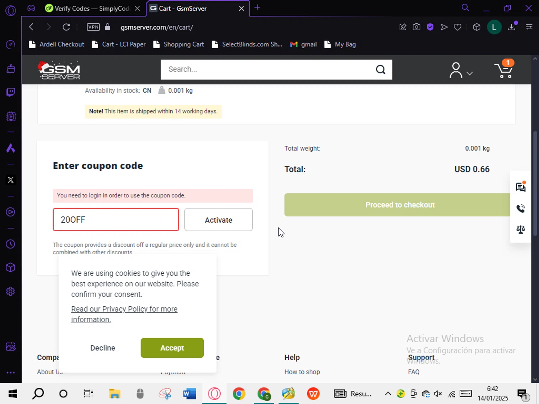Screen dimensions: 539x404
Task: Click the GSM Server logo
Action: 59,70
